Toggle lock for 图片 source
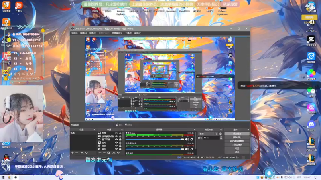The height and width of the screenshot is (180, 321). click(x=120, y=143)
